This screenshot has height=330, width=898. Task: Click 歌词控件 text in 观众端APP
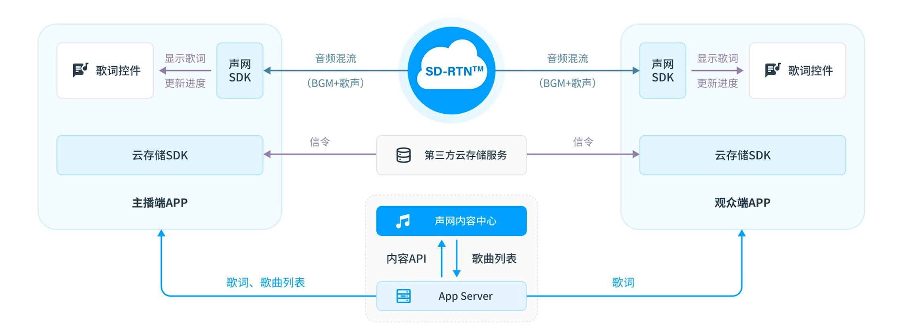[811, 71]
